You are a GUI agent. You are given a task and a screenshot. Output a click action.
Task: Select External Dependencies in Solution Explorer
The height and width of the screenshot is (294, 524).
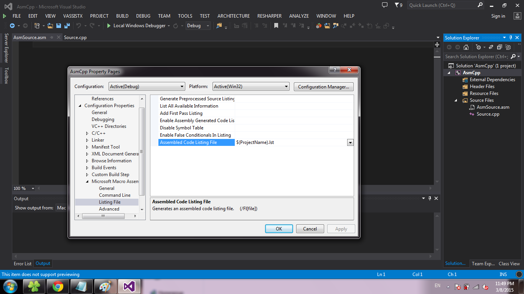point(493,80)
